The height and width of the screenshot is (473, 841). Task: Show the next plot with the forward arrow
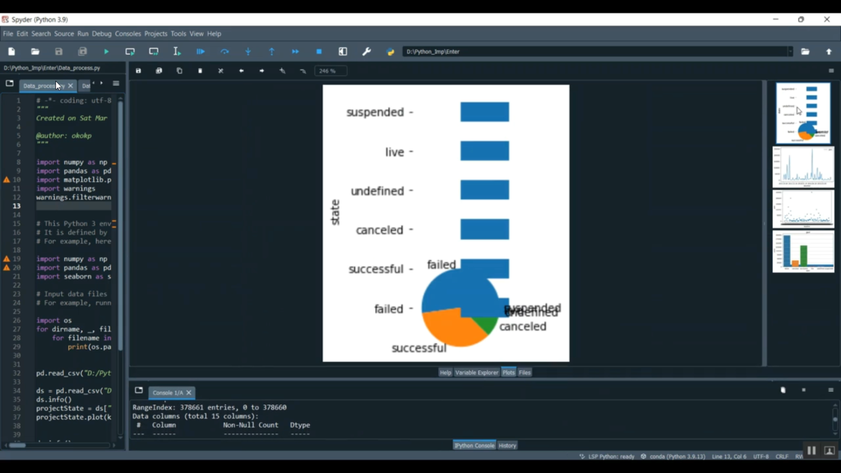point(261,71)
